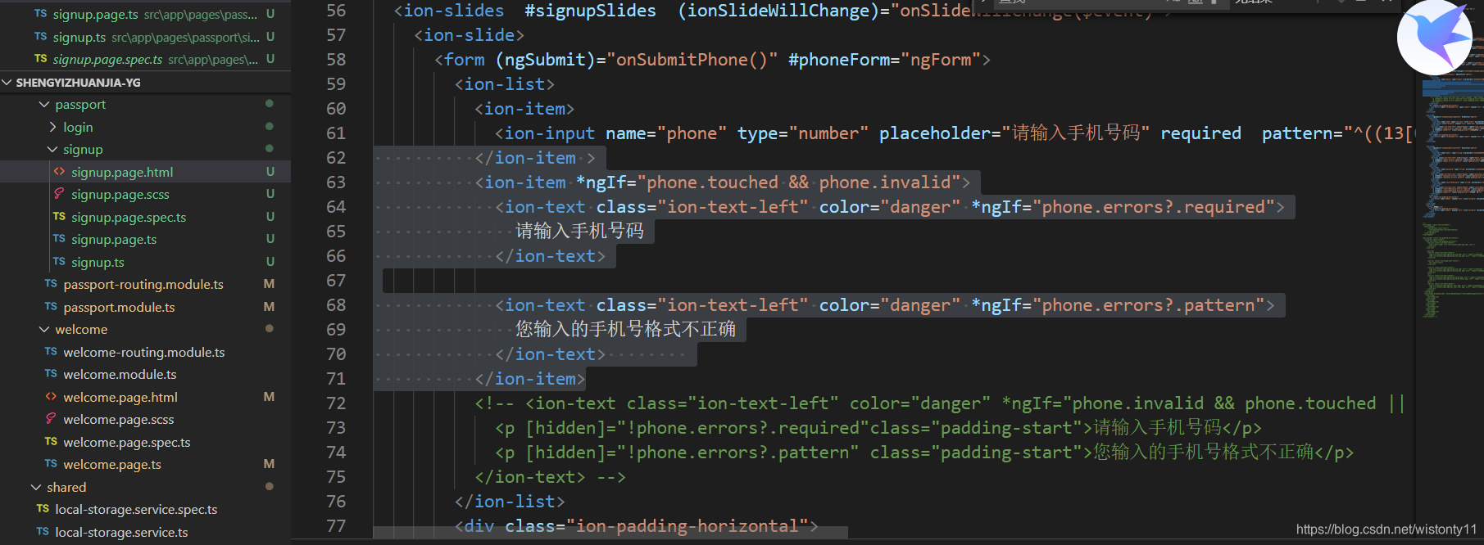1484x545 pixels.
Task: Open welcome.page.spec.ts file
Action: [145, 442]
